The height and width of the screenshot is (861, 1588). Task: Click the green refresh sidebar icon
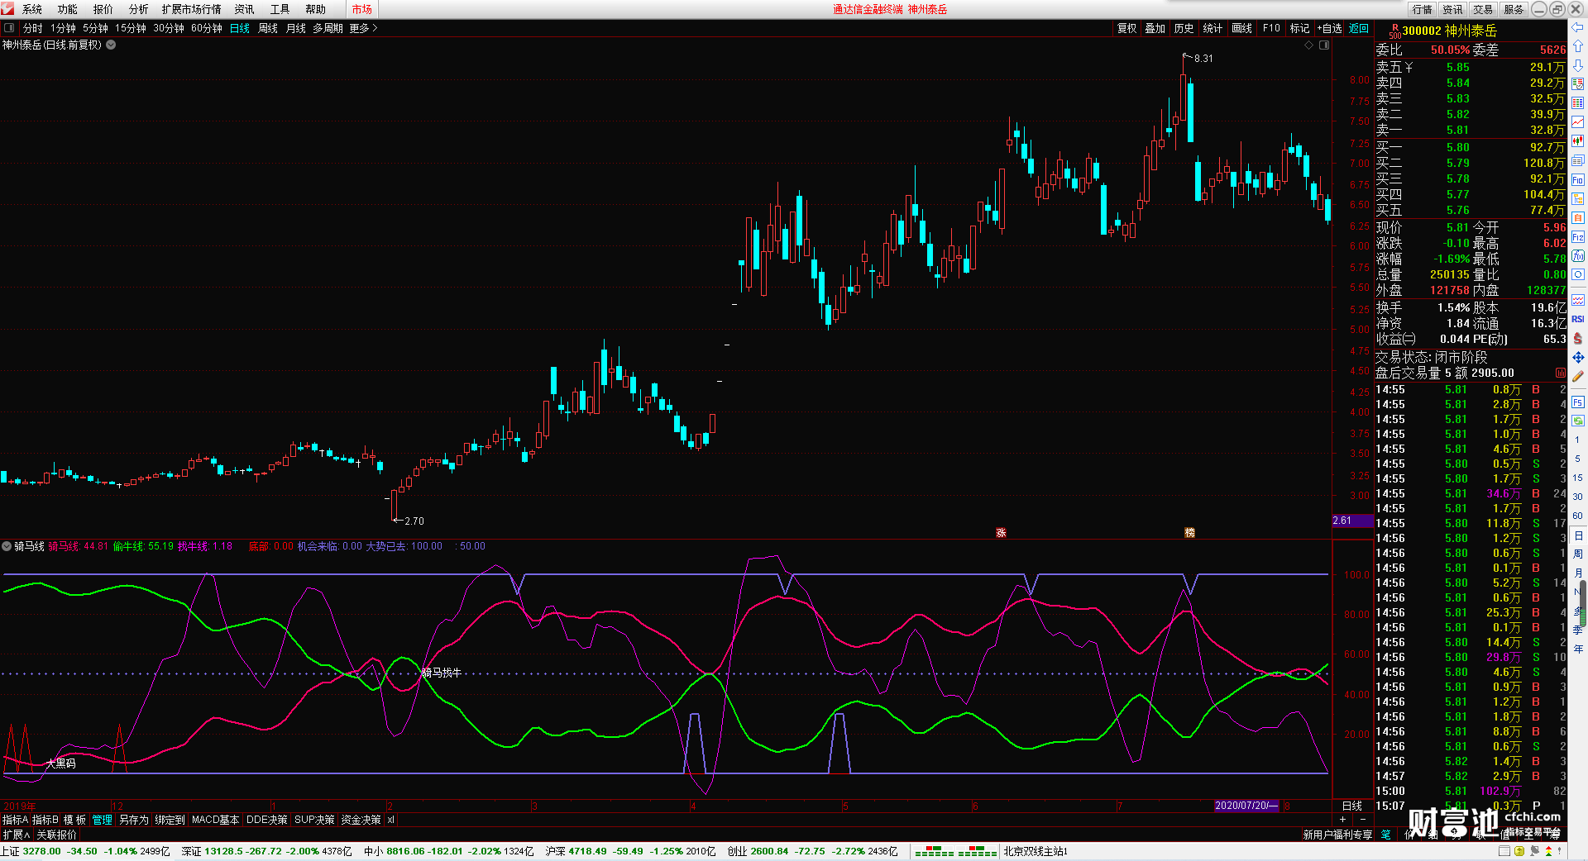tap(1578, 421)
